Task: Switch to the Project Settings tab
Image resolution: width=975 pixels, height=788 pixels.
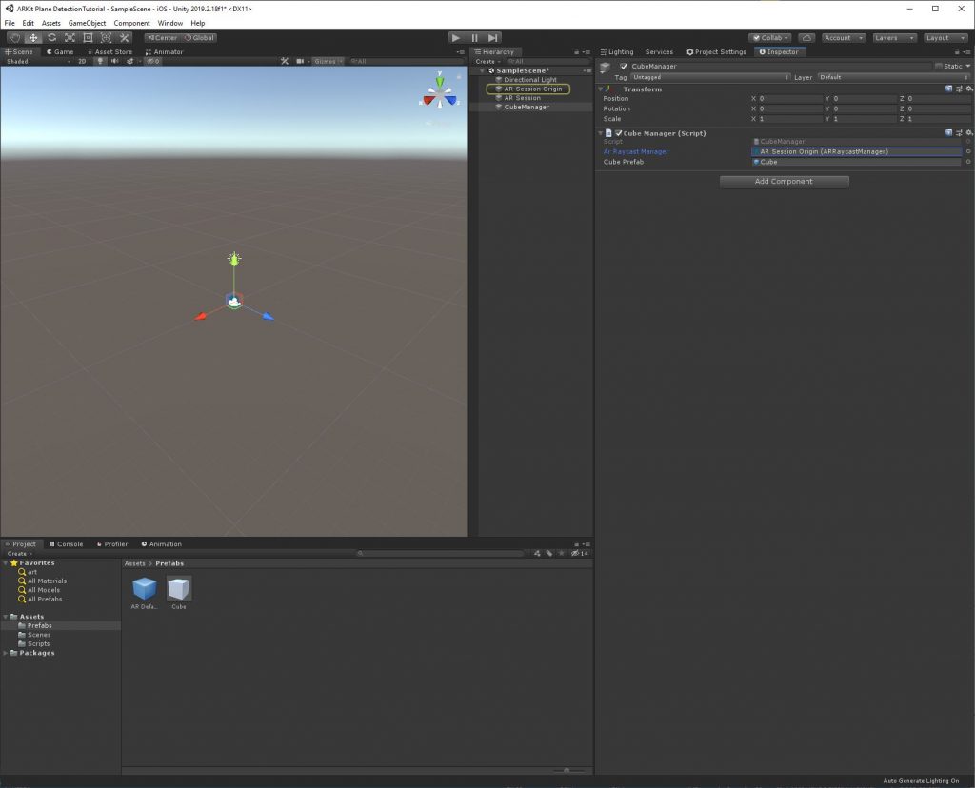Action: (x=716, y=52)
